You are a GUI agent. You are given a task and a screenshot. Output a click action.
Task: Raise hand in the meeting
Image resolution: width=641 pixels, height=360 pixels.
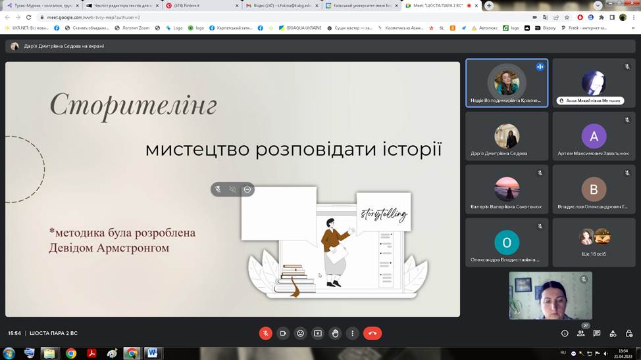pos(336,333)
